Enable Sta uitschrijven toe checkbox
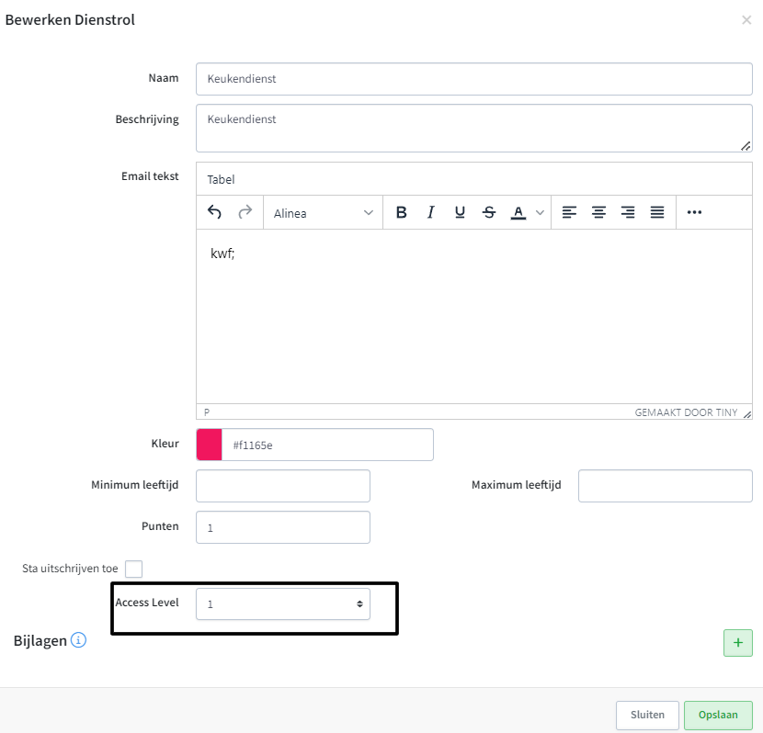Viewport: 763px width, 733px height. [134, 569]
